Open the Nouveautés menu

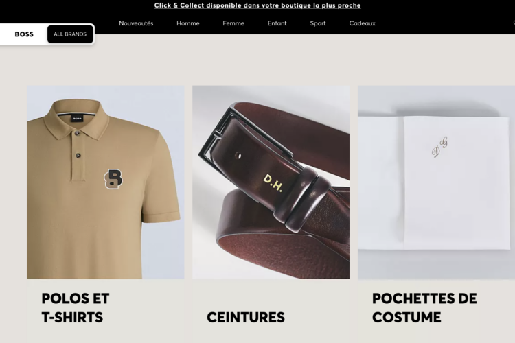pyautogui.click(x=136, y=23)
